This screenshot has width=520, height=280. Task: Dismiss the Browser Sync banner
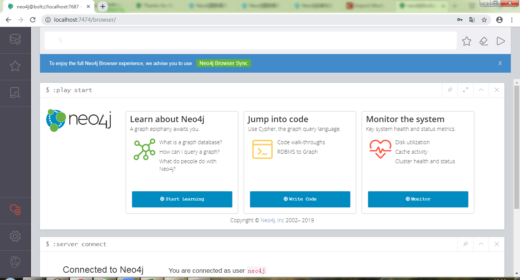coord(500,64)
